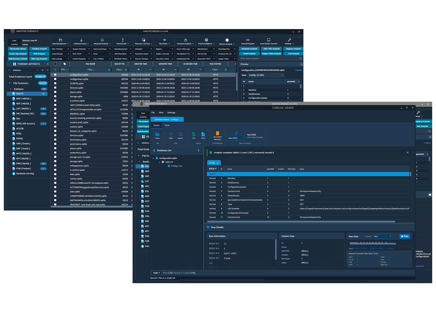Click the External Program link icon
Screen dimensions: 436x312
248,40
